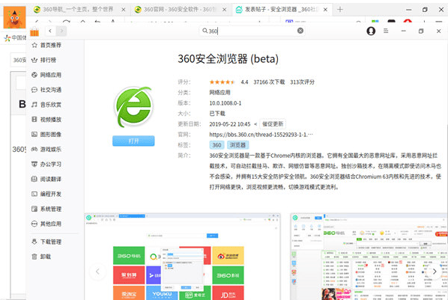Viewport: 448px width, 300px height.
Task: Click the 37166 次下载 text
Action: (269, 82)
